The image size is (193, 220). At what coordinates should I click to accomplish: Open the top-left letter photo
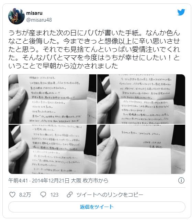coord(52,99)
